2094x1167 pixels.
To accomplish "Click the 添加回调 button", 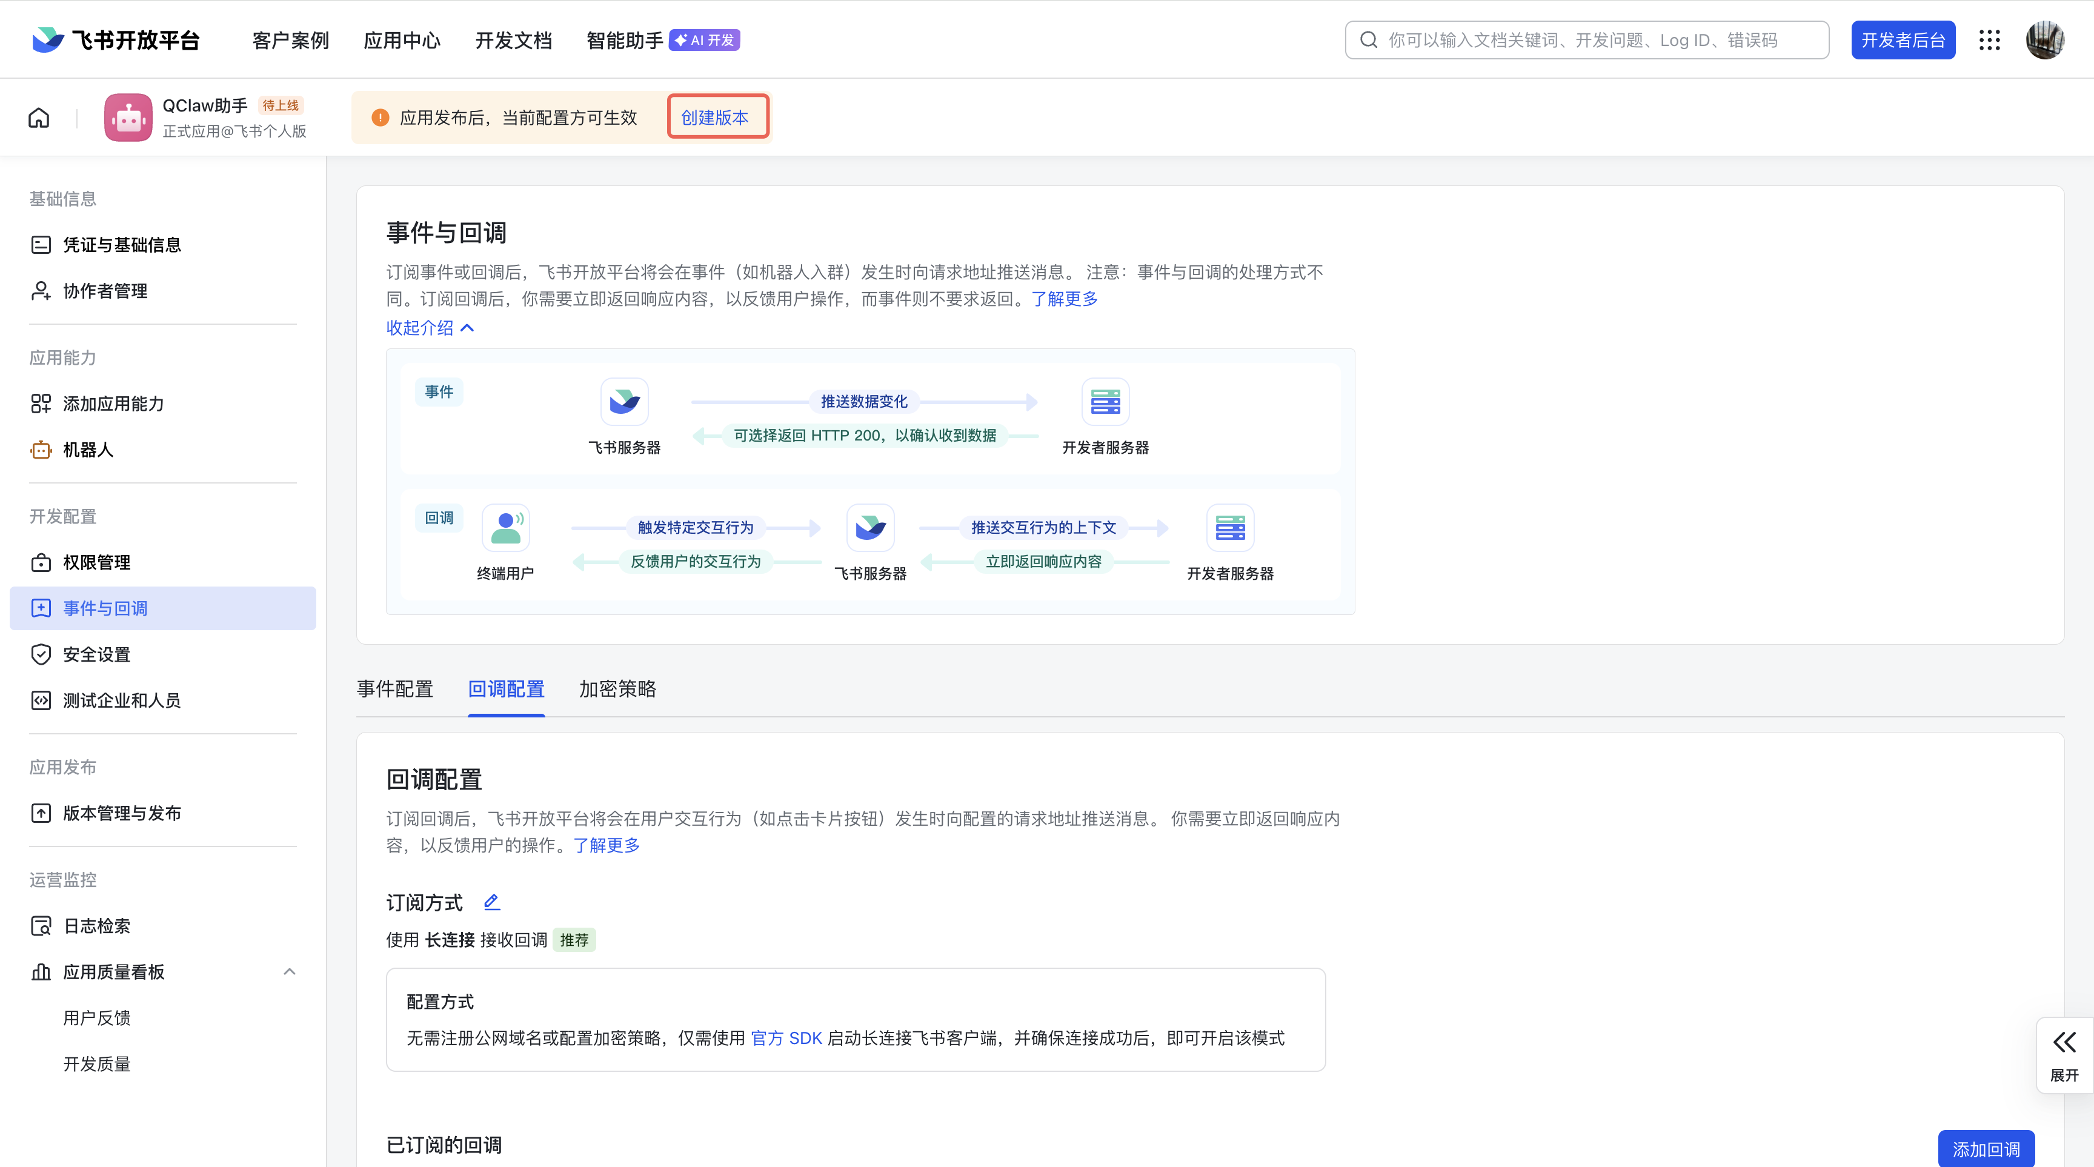I will coord(1985,1148).
